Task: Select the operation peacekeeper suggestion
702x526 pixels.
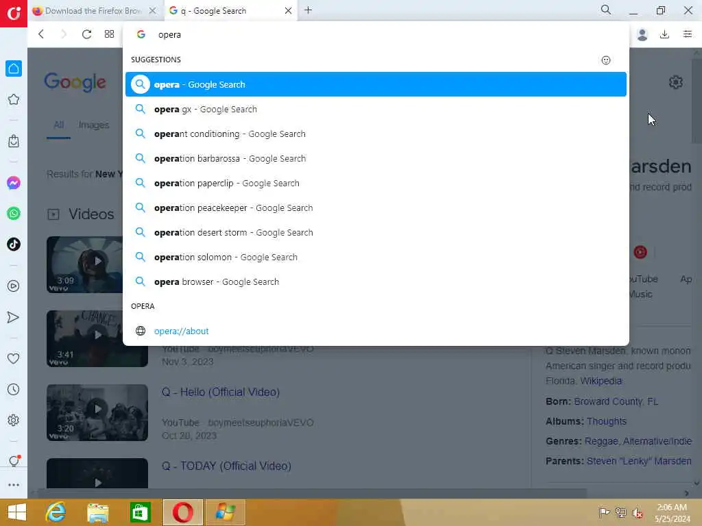Action: click(376, 208)
